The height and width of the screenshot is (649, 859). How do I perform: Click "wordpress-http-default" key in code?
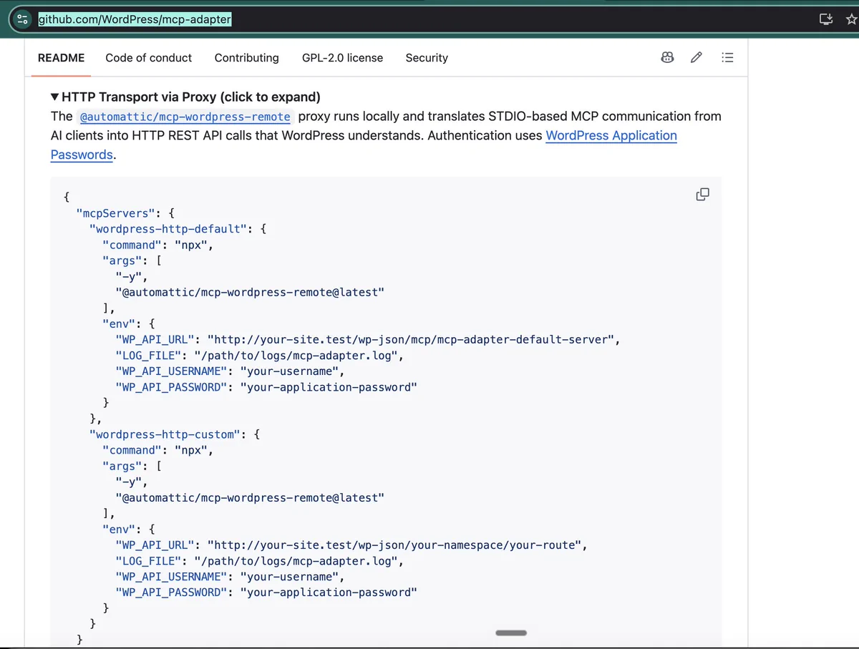[x=168, y=229]
